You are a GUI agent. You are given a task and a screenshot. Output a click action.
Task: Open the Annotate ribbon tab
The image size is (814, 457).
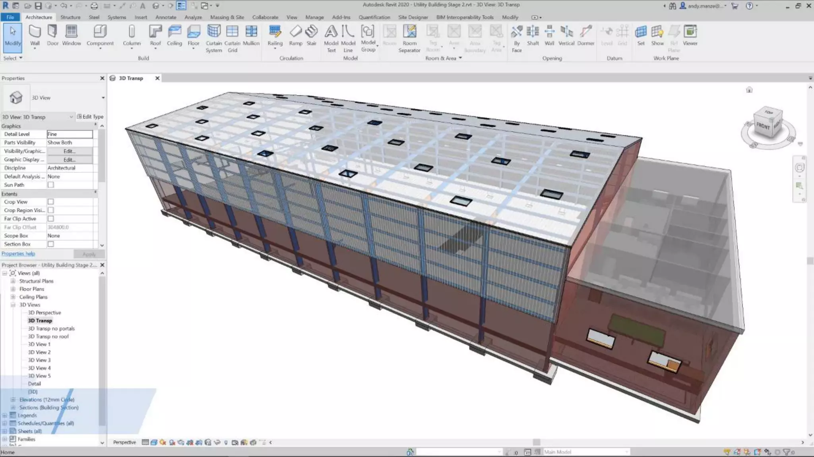pos(166,17)
